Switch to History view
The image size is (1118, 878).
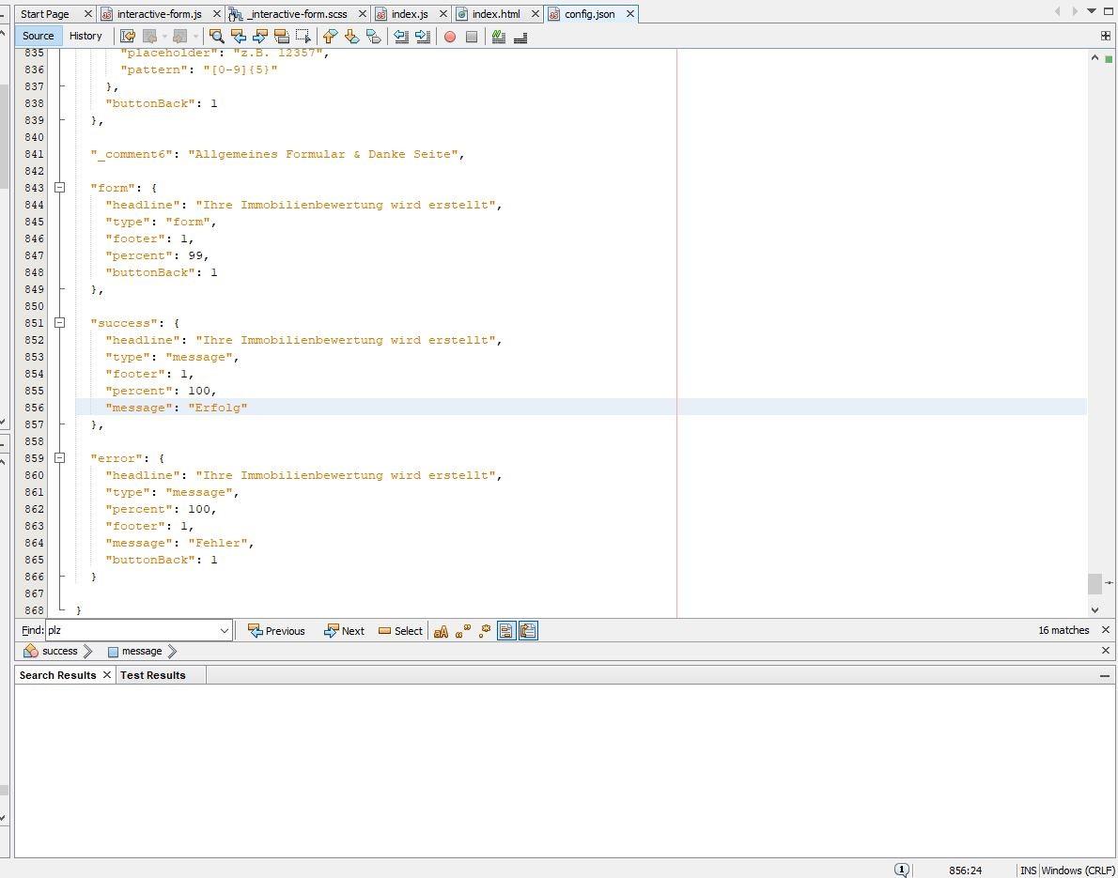tap(85, 36)
